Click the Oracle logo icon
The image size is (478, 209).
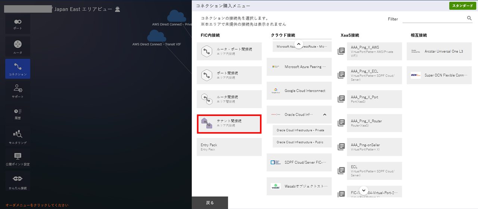click(276, 115)
